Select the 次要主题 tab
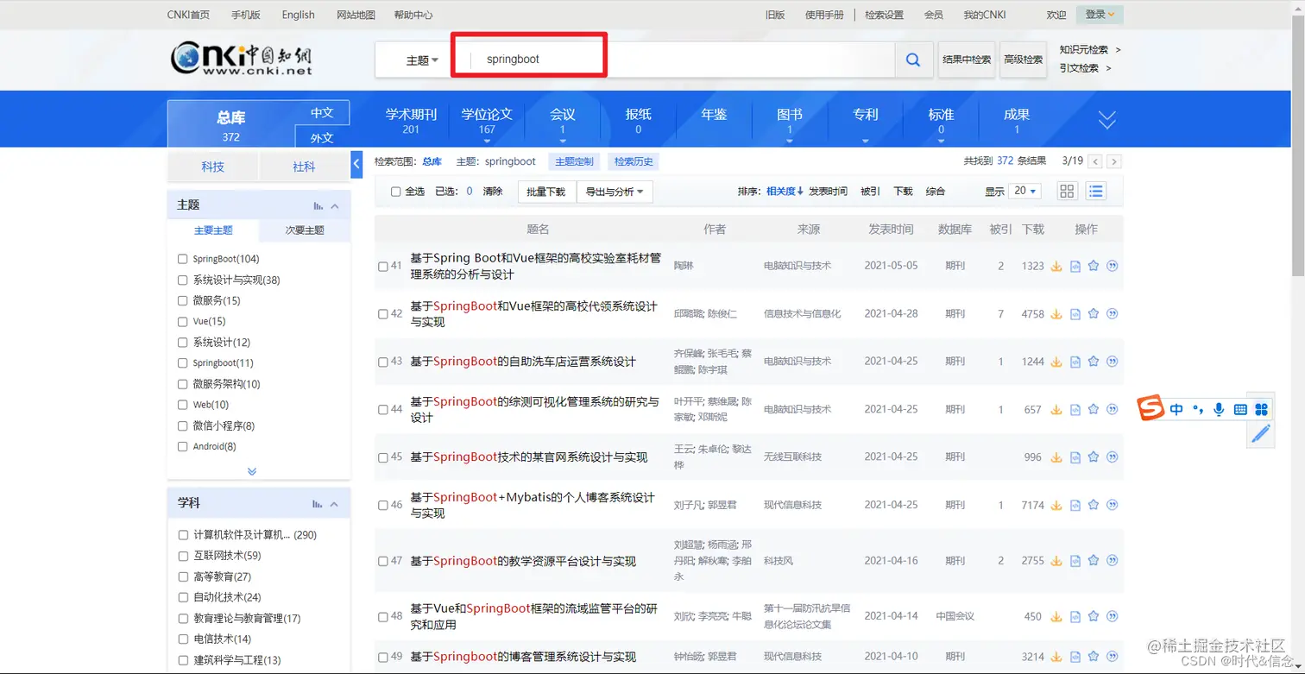Viewport: 1305px width, 674px height. click(305, 230)
